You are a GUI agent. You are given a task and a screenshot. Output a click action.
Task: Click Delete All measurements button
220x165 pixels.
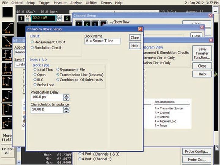pyautogui.click(x=7, y=151)
